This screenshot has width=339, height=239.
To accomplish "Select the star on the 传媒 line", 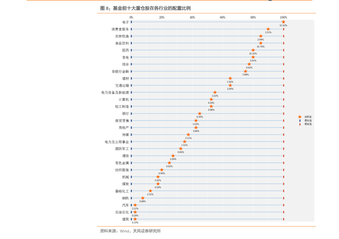I will 188,134.
